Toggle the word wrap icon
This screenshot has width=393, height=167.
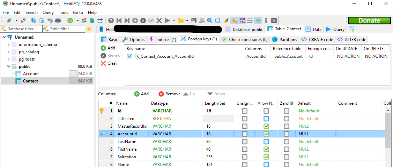click(250, 21)
